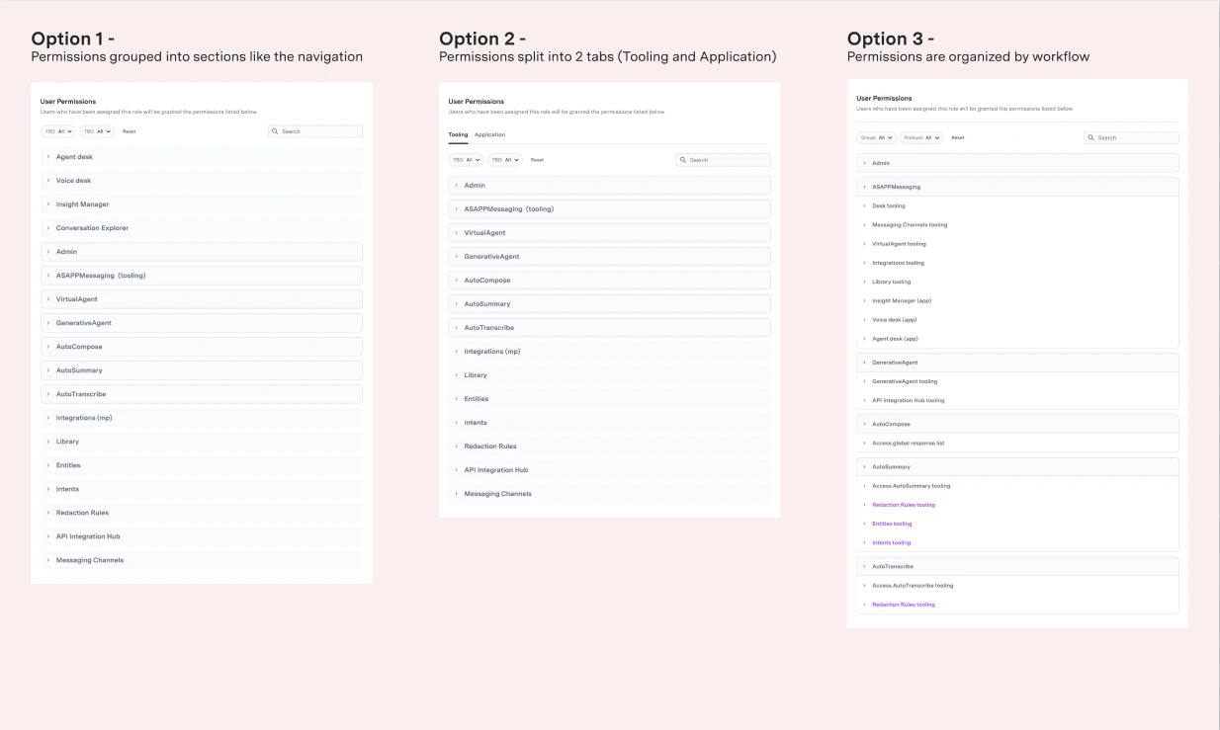
Task: Expand Integrations (mp) in Option 2
Action: click(x=609, y=352)
